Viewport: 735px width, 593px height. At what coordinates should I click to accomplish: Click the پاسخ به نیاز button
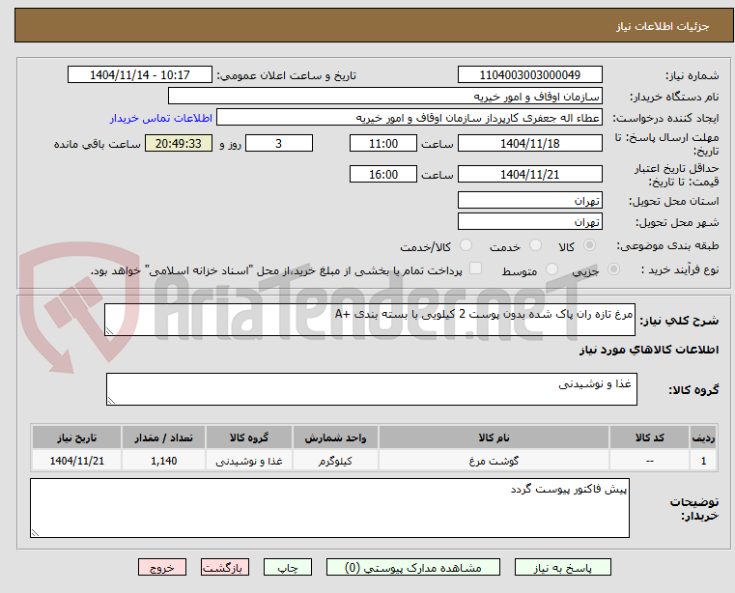[562, 567]
